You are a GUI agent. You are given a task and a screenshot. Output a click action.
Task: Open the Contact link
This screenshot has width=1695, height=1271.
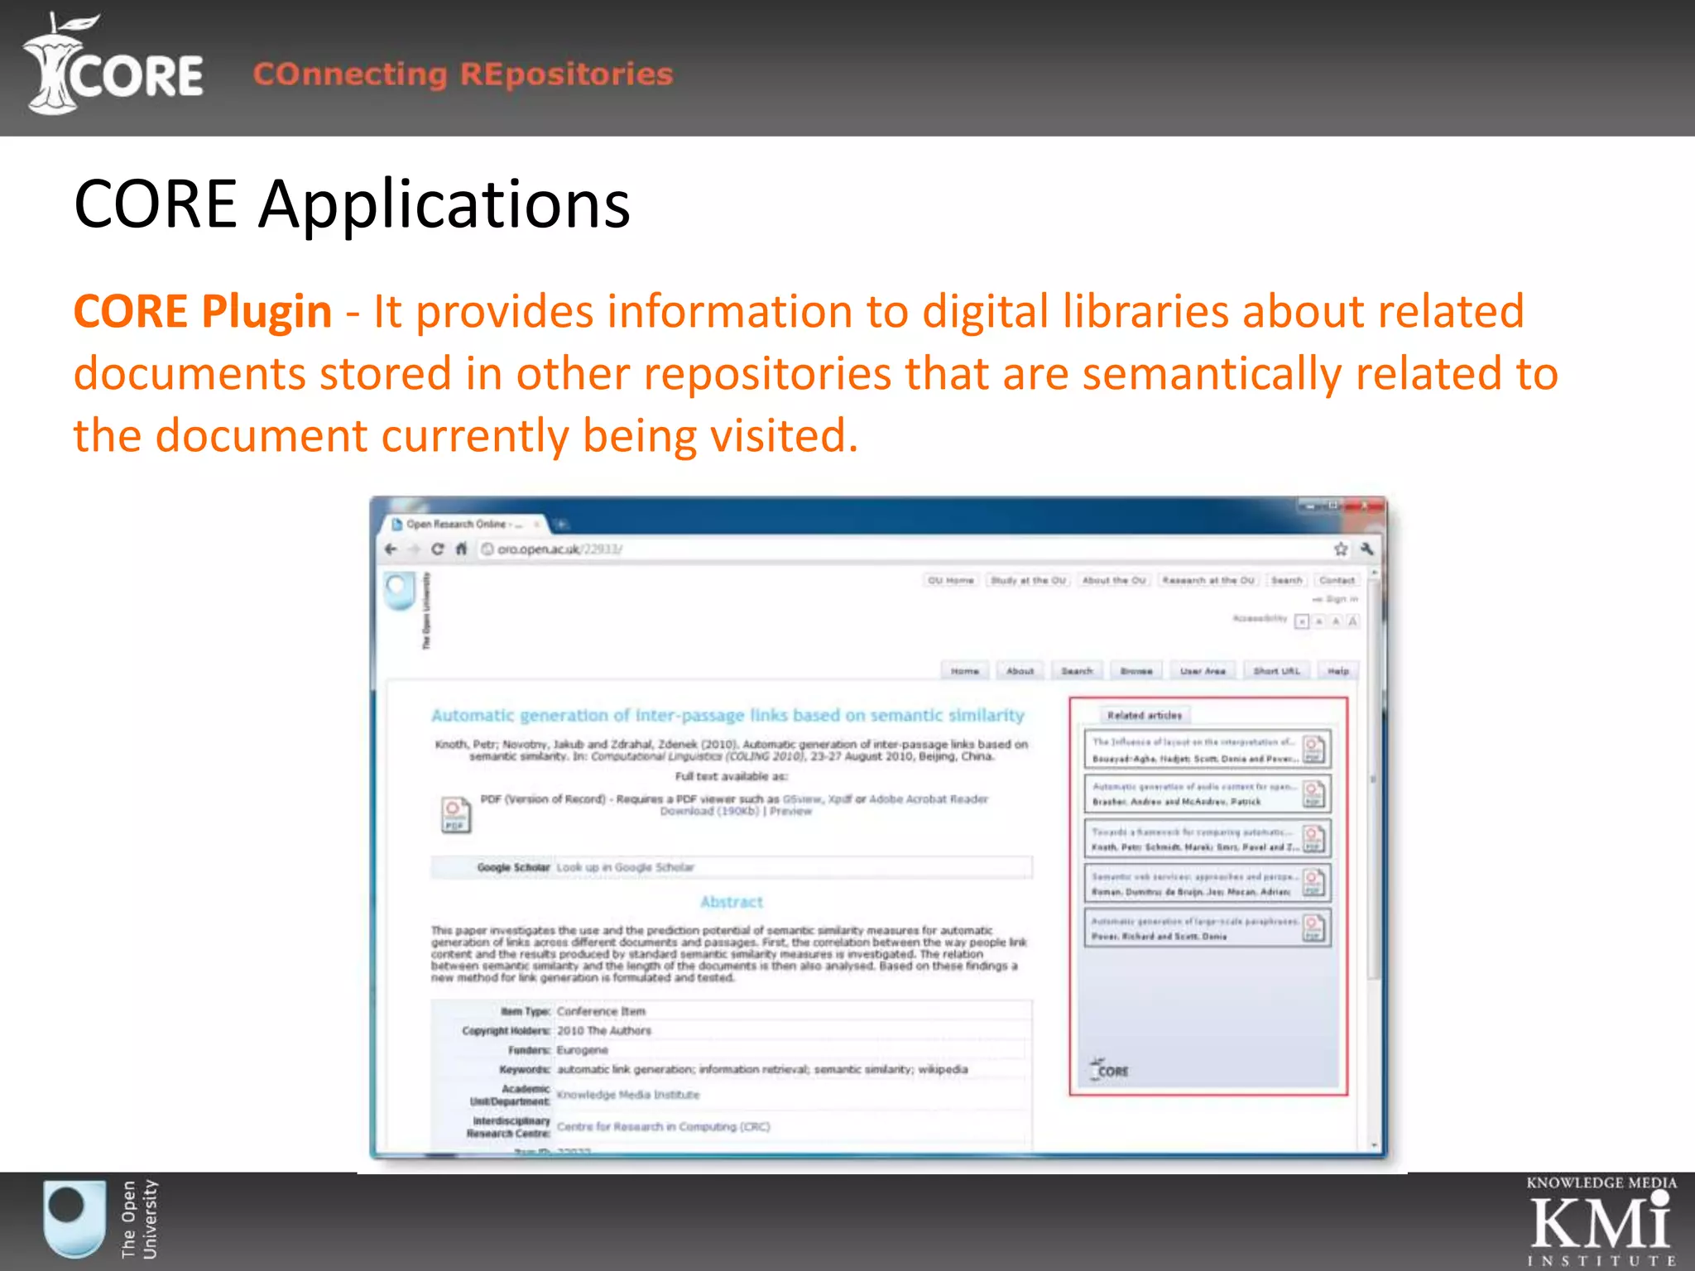(x=1337, y=580)
